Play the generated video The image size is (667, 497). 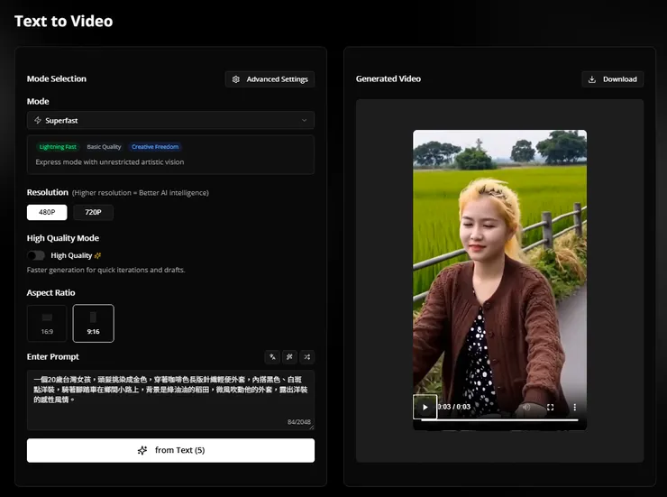(x=425, y=407)
